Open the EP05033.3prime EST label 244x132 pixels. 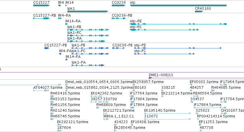click(x=204, y=82)
